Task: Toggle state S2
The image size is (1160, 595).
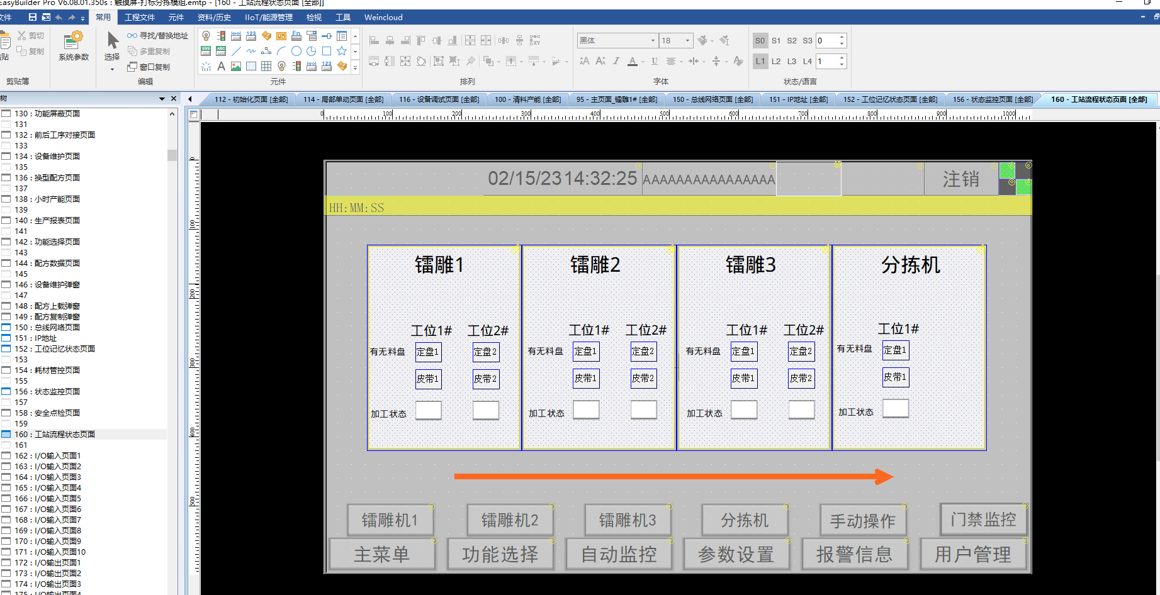Action: click(792, 40)
